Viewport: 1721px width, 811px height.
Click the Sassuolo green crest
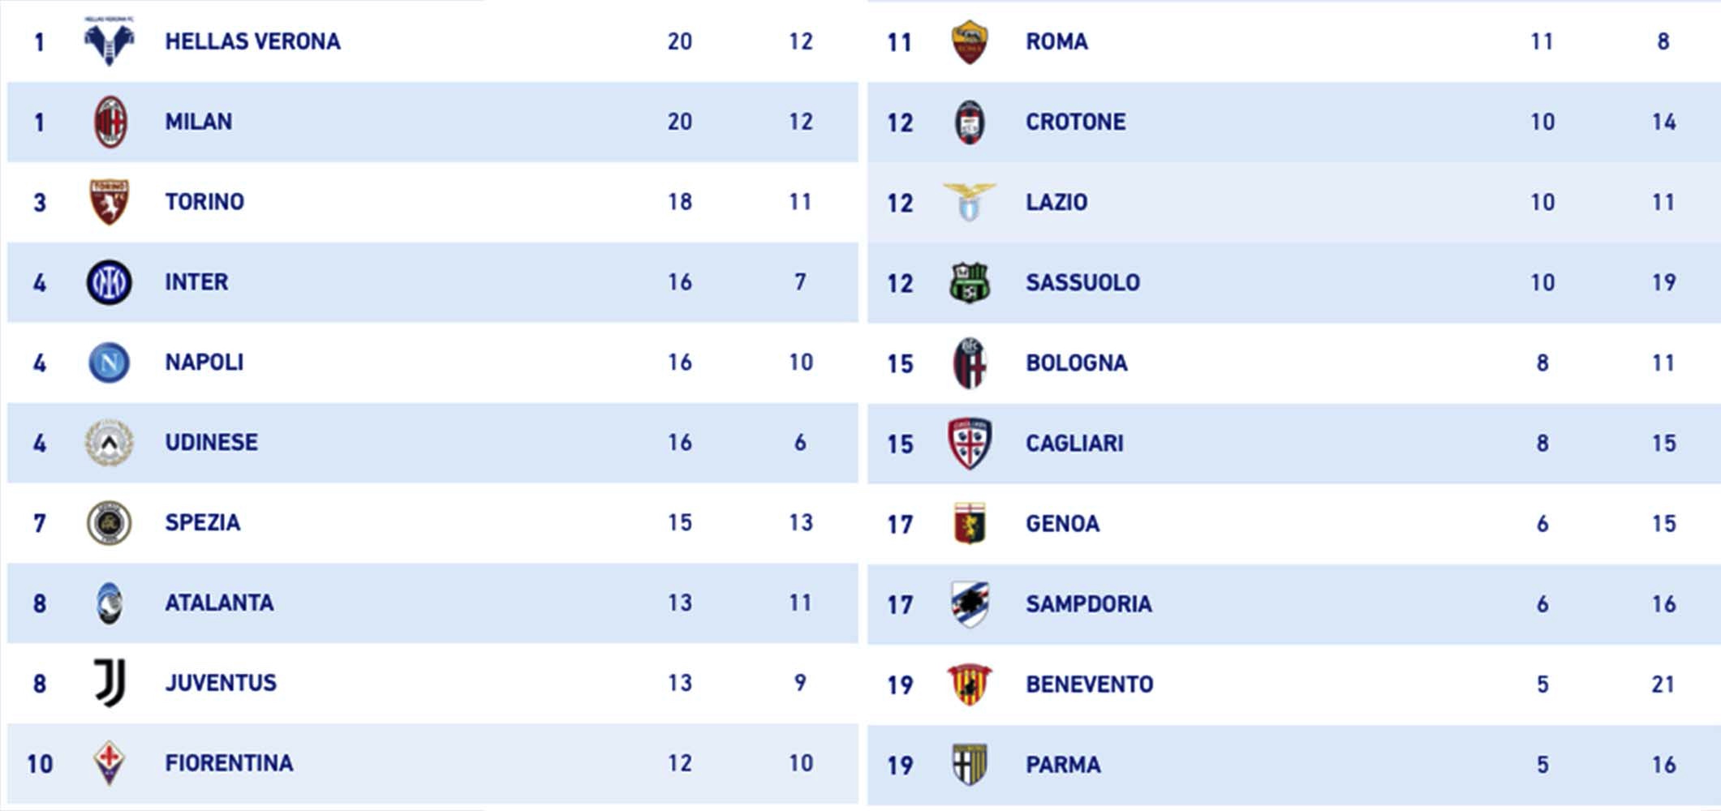coord(969,282)
